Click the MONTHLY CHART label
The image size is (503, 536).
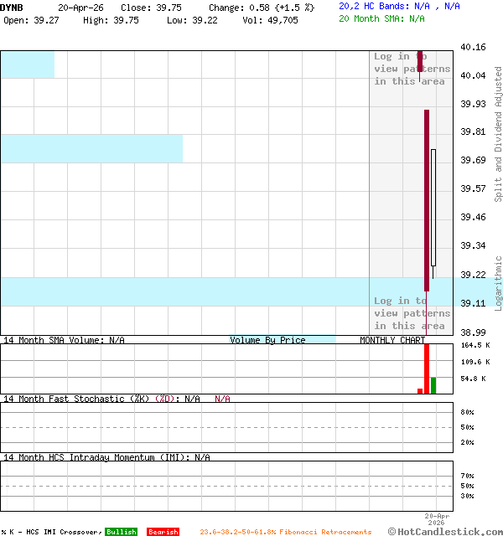pyautogui.click(x=392, y=340)
